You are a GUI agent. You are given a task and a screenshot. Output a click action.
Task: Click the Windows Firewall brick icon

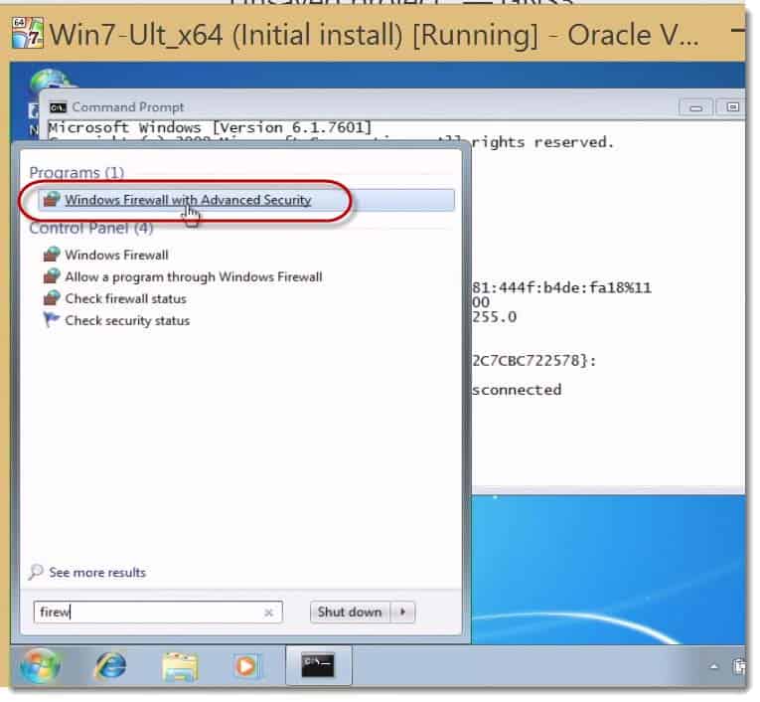pos(52,255)
